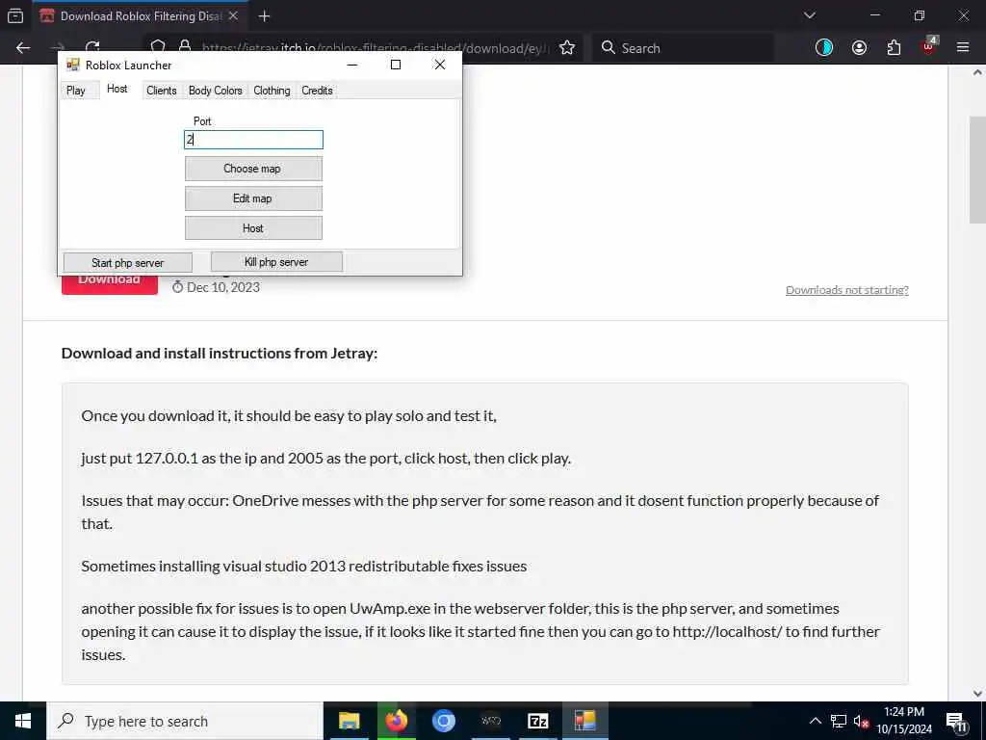Image resolution: width=986 pixels, height=740 pixels.
Task: Minimize the Roblox Launcher window
Action: [352, 65]
